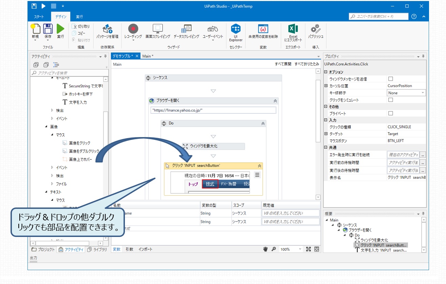Screen dimensions: 446x284
Task: Click expand-all icon in Activities panel
Action: (x=36, y=65)
